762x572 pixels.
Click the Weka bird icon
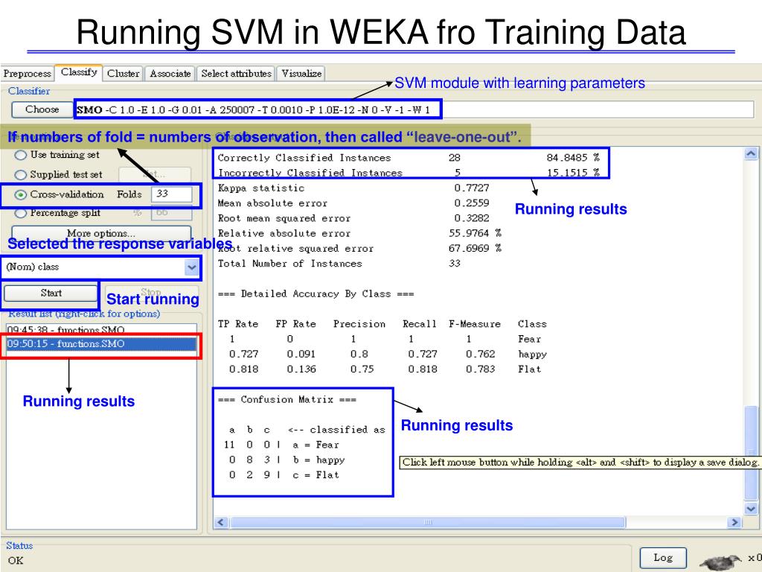[x=720, y=562]
